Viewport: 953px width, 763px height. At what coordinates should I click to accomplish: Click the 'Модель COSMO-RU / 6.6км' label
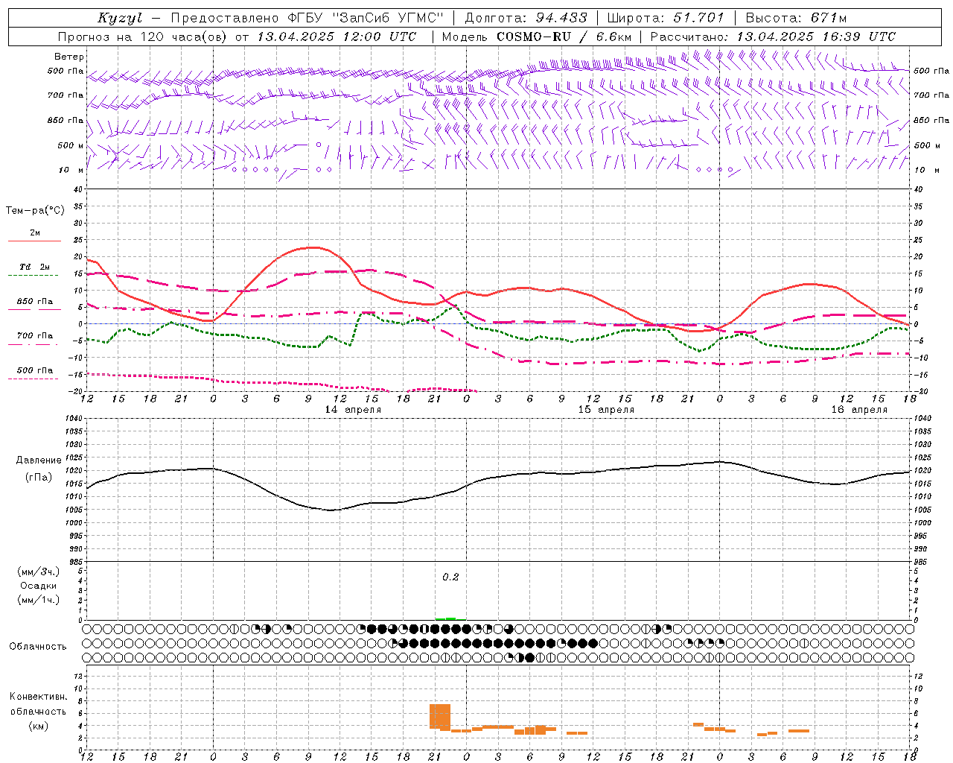click(x=536, y=37)
